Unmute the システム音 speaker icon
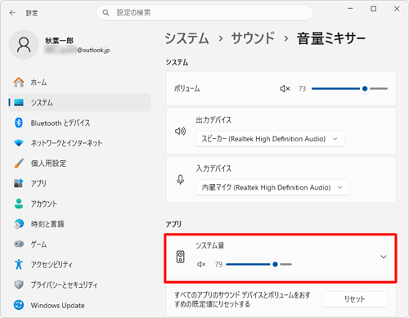409x318 pixels. click(201, 264)
